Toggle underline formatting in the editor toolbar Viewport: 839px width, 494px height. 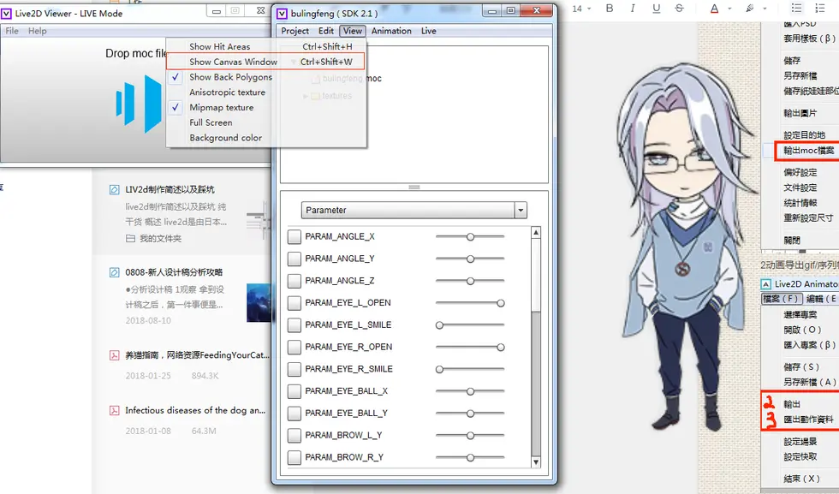click(x=656, y=8)
